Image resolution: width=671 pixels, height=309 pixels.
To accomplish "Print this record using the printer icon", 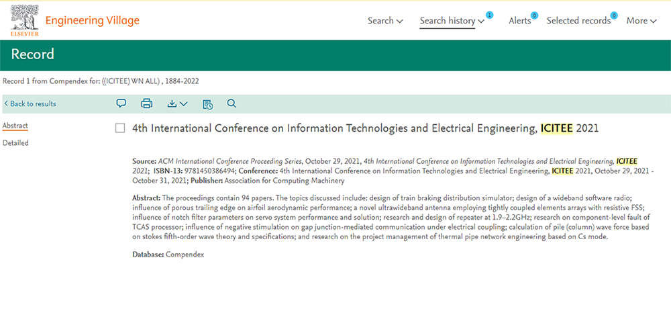I will tap(146, 103).
